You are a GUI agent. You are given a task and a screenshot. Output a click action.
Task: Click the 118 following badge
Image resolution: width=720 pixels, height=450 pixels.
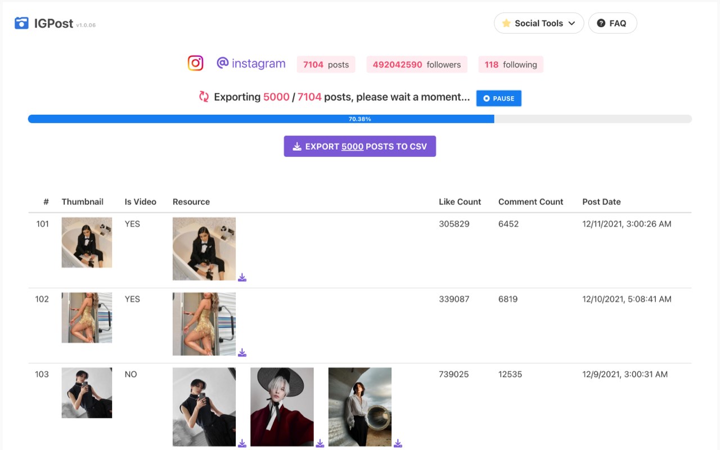pyautogui.click(x=511, y=64)
